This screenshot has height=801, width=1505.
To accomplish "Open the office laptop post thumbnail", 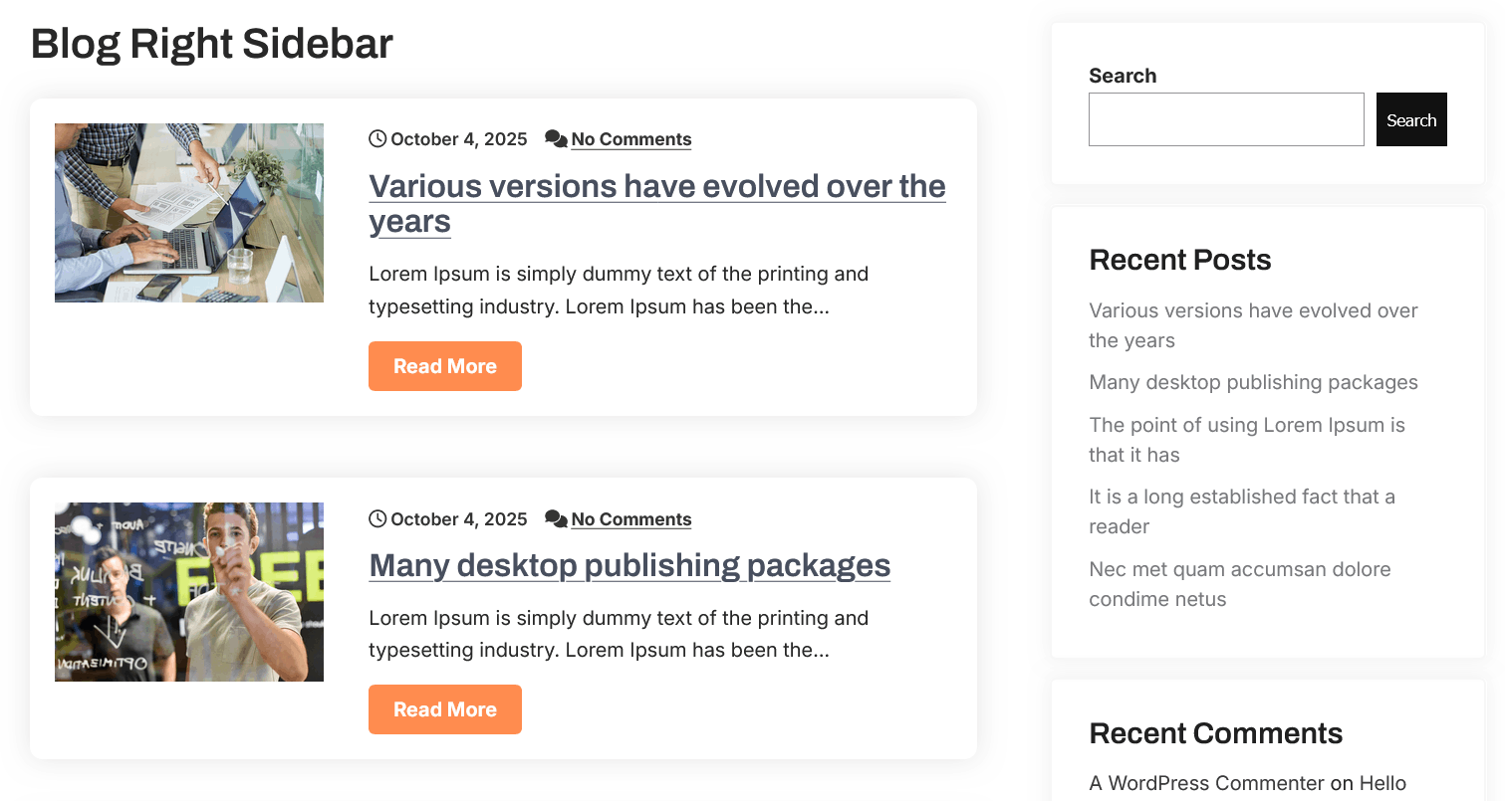I will 189,213.
